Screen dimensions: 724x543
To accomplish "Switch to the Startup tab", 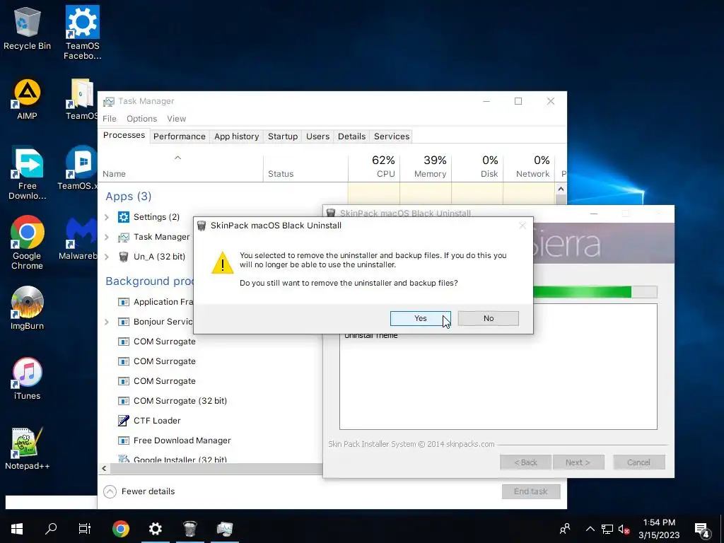I will point(283,136).
